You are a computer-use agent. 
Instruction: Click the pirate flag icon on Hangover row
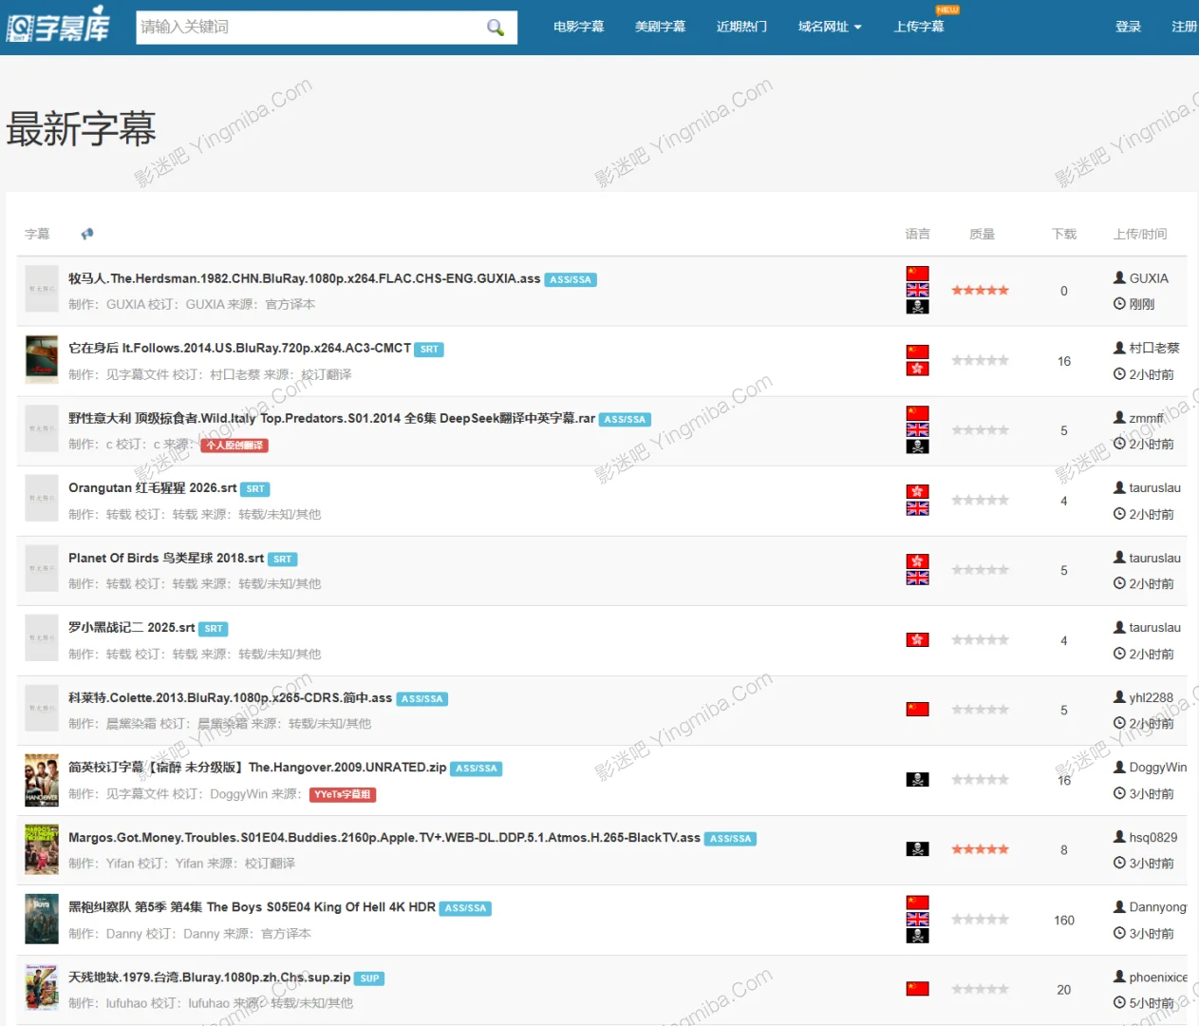pyautogui.click(x=917, y=780)
